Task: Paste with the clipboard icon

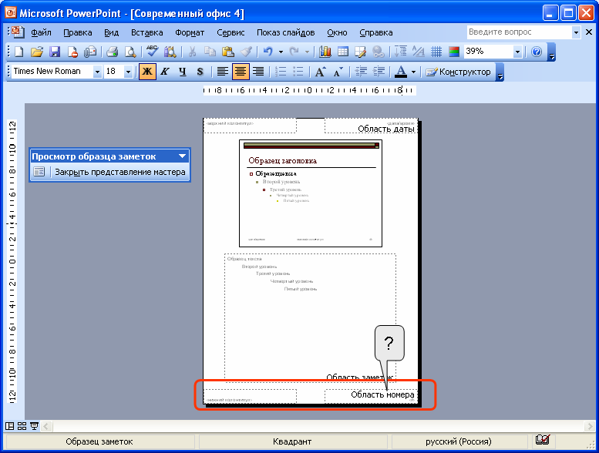Action: tap(228, 52)
